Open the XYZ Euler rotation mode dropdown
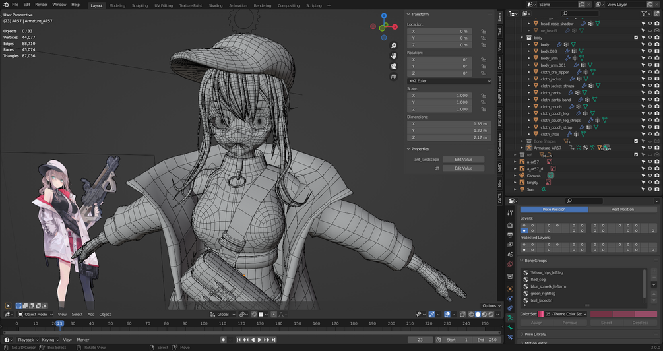This screenshot has height=351, width=663. point(449,81)
